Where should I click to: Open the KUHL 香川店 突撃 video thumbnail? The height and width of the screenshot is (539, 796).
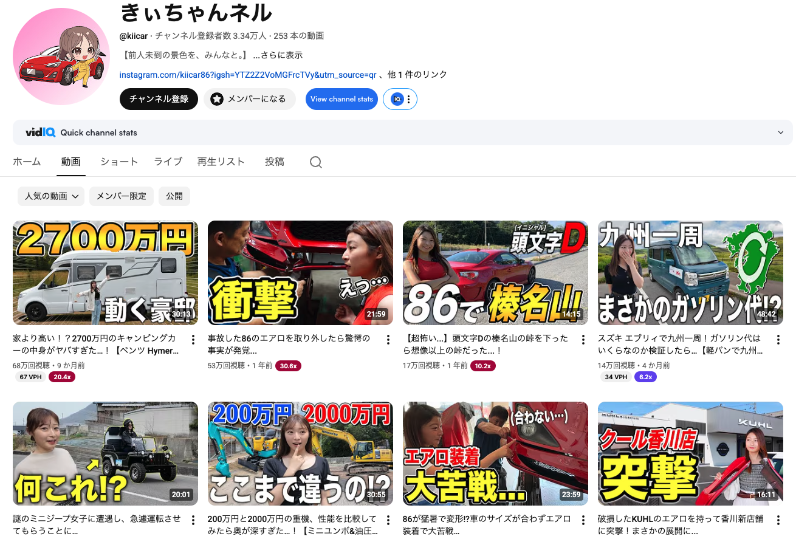point(690,453)
